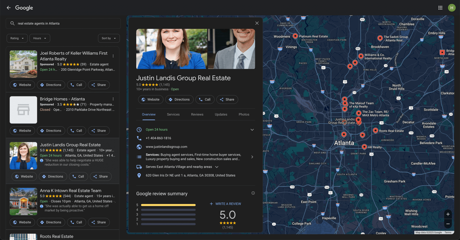The width and height of the screenshot is (460, 240).
Task: Click the search magnifier icon
Action: pos(12,23)
